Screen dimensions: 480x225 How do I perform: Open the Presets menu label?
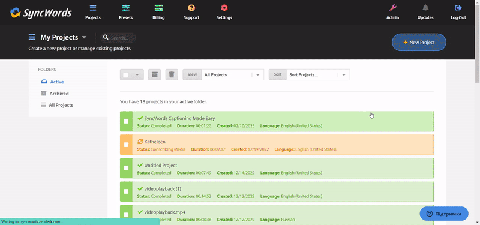(x=125, y=18)
